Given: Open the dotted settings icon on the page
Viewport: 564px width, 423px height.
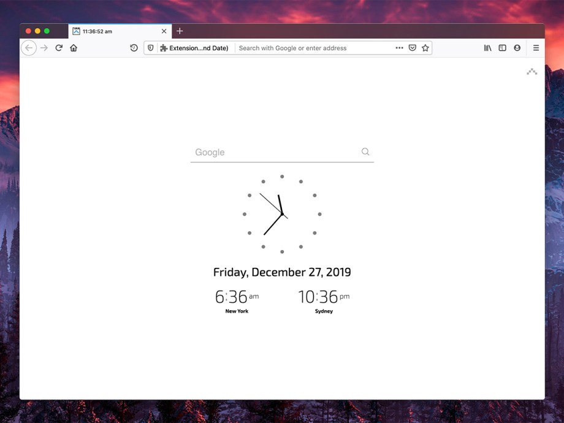Looking at the screenshot, I should [x=532, y=72].
